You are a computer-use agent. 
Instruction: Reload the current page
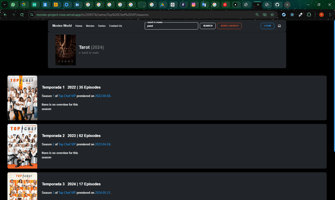[x=22, y=15]
